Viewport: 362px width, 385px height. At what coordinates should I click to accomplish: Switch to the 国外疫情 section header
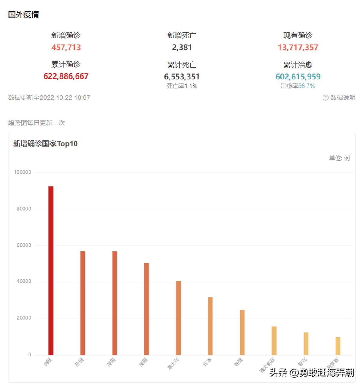pyautogui.click(x=24, y=14)
